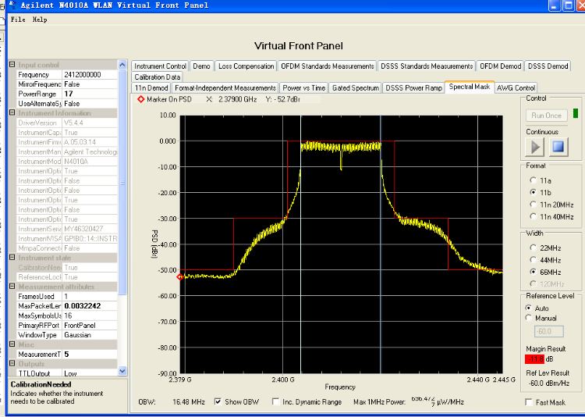Click the red Margin Result value
The height and width of the screenshot is (417, 585).
[x=534, y=359]
